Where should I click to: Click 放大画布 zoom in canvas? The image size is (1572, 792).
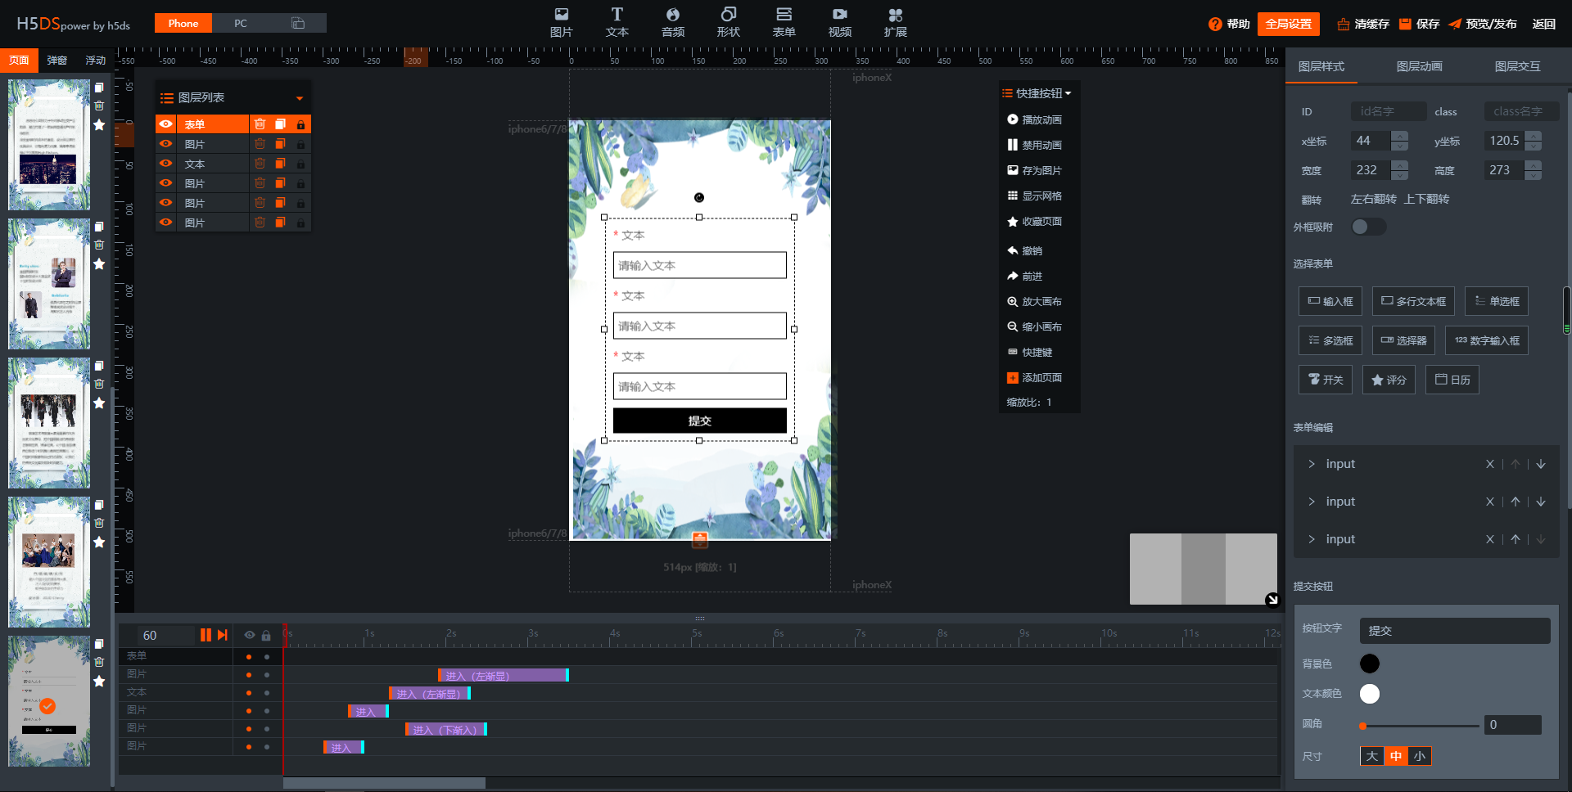(x=1034, y=302)
